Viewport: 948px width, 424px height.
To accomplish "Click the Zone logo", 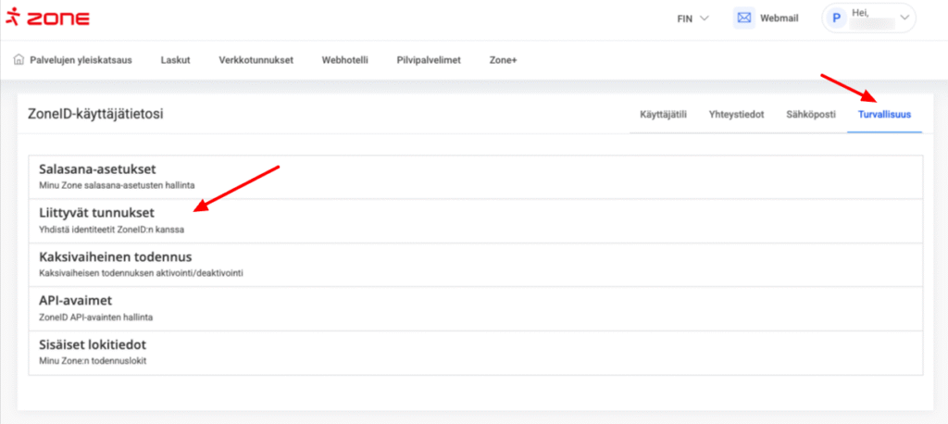I will coord(46,19).
